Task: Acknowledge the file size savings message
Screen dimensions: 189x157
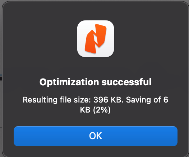Action: [96, 136]
